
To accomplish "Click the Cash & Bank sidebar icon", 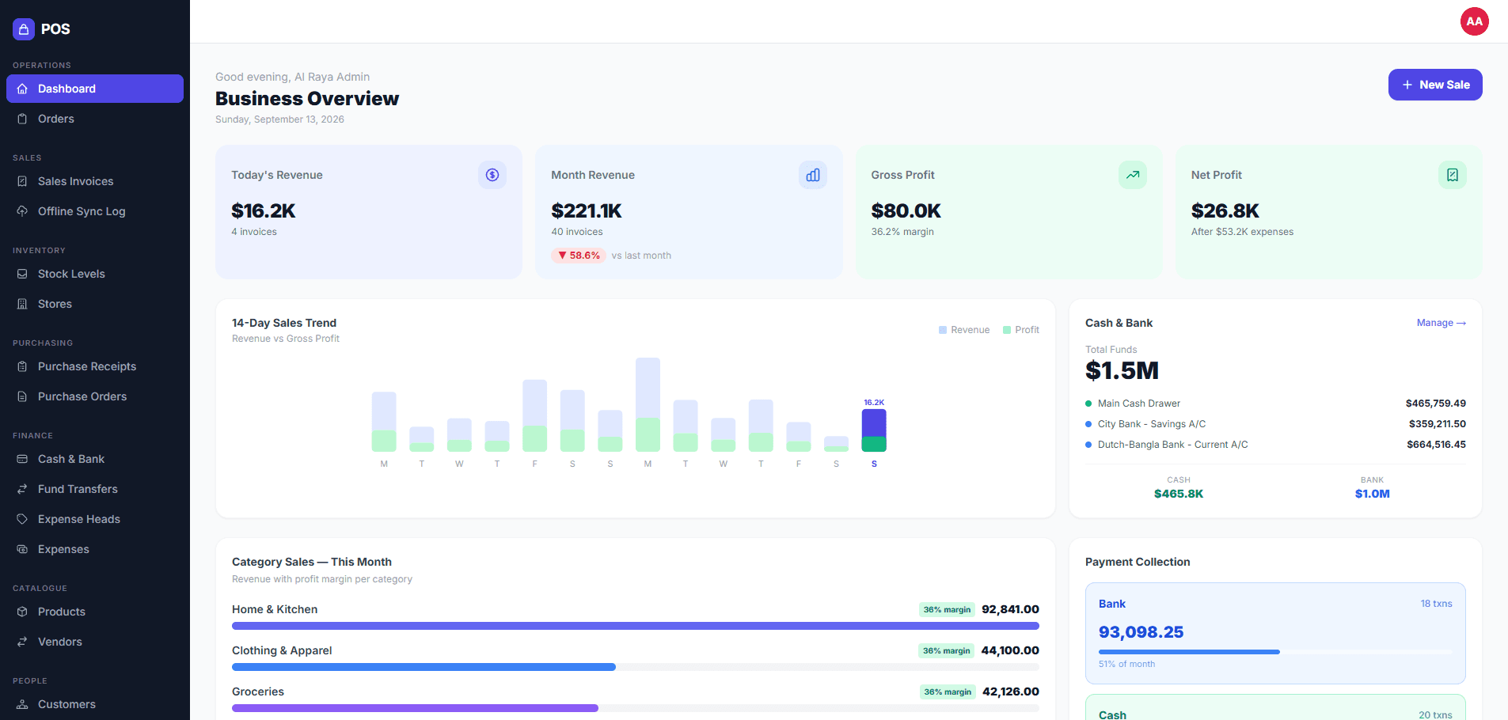I will click(x=22, y=459).
